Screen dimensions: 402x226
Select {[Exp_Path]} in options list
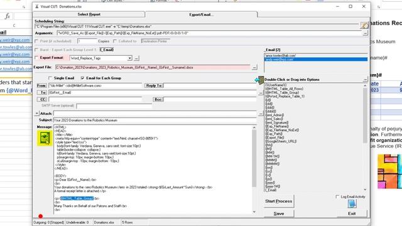click(x=274, y=134)
